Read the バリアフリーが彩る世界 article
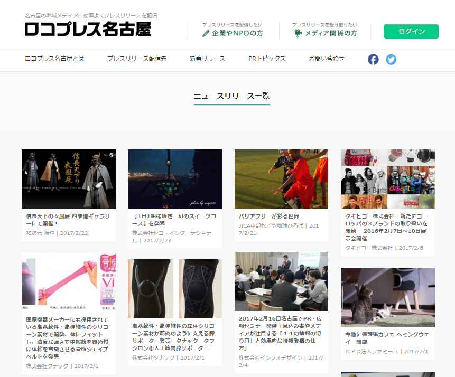The image size is (455, 377). 269,216
